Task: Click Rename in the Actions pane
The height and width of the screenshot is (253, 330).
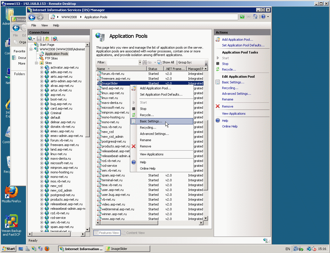Action: [x=227, y=99]
